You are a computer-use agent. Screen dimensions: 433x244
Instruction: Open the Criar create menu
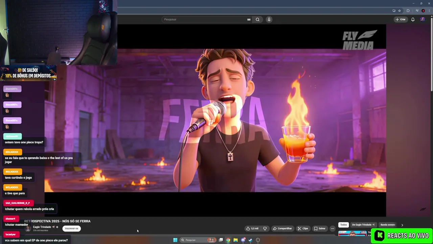(x=401, y=19)
